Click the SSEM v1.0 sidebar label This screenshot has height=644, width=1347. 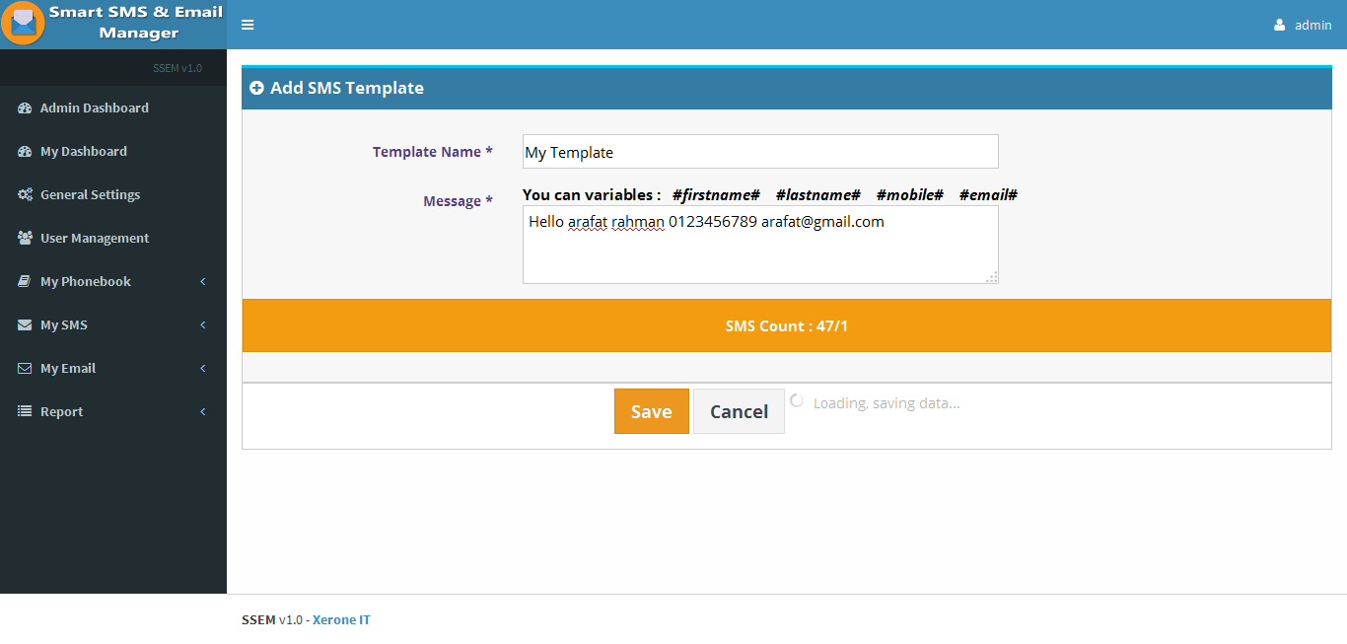pos(177,68)
